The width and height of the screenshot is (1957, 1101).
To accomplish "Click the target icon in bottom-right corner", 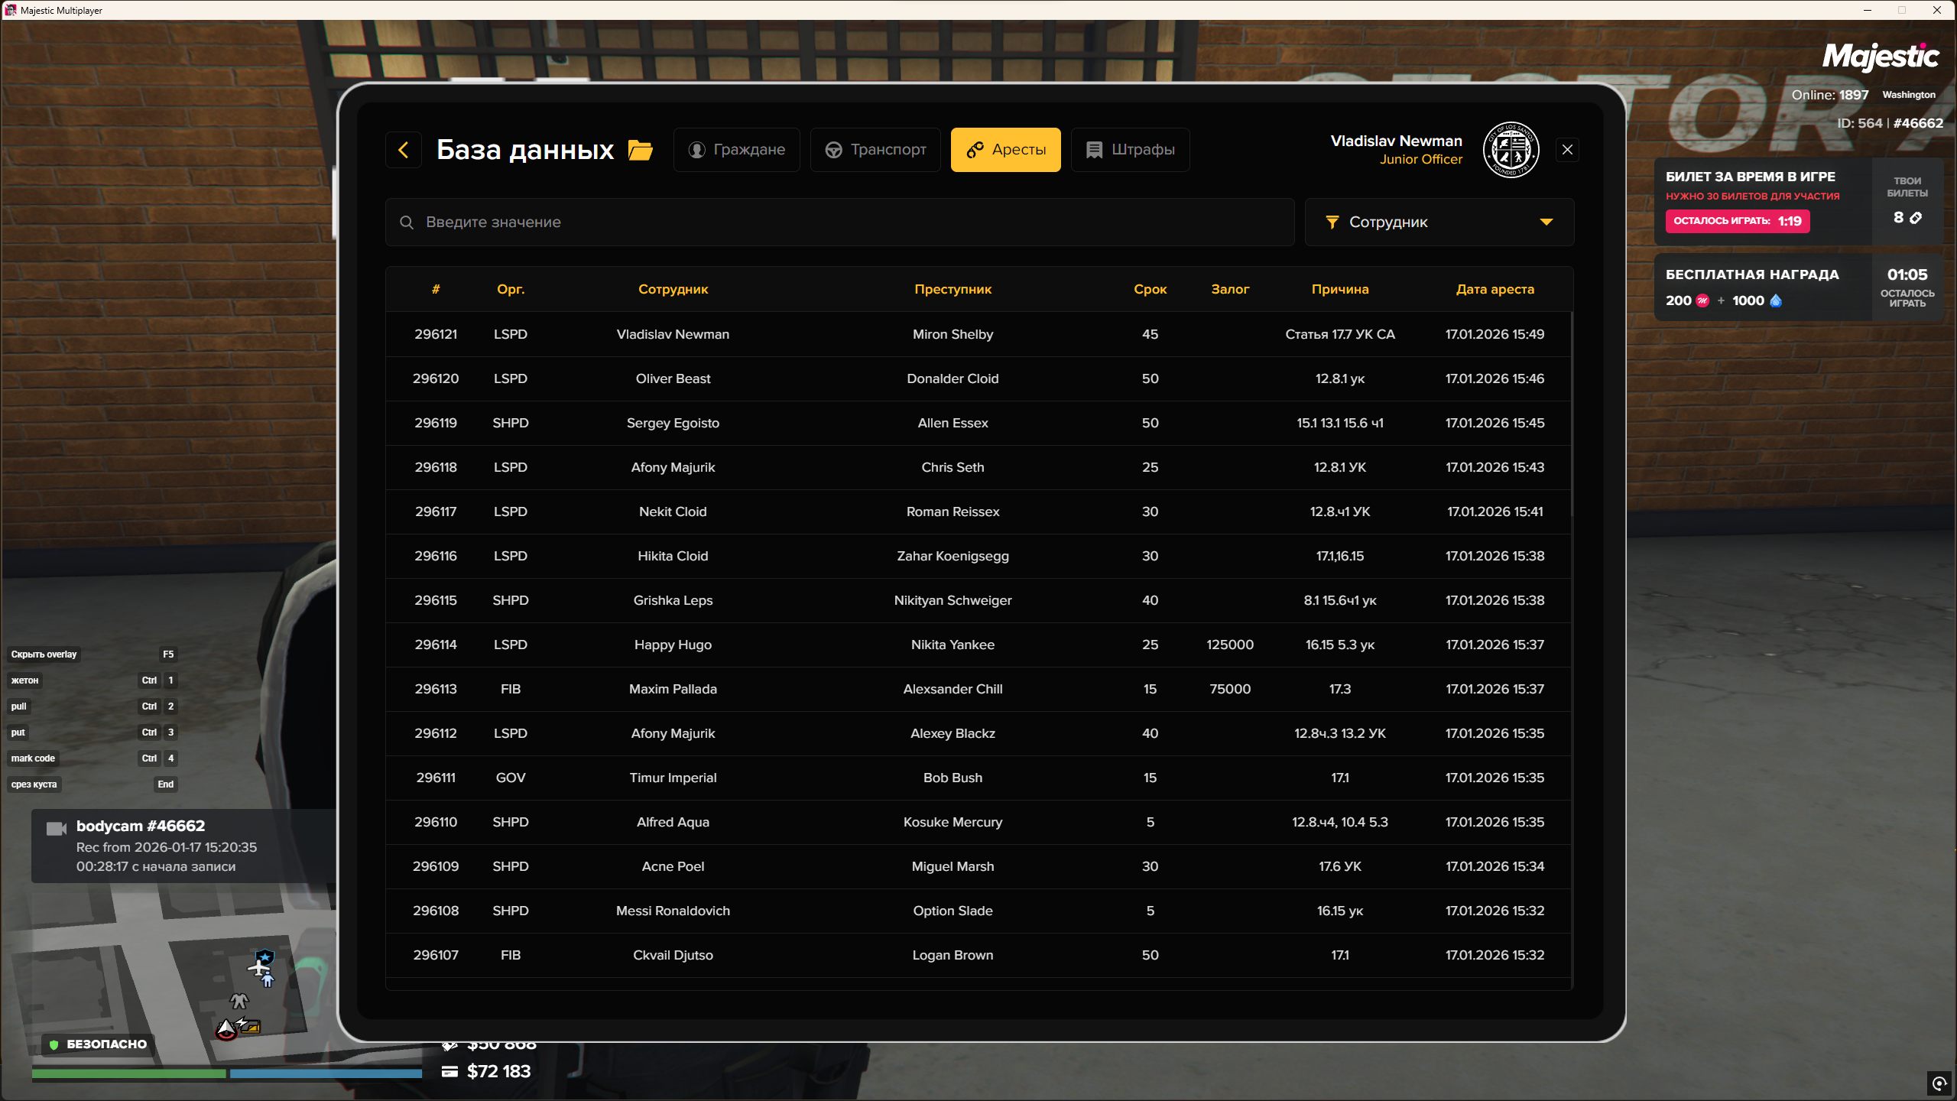I will (1939, 1083).
